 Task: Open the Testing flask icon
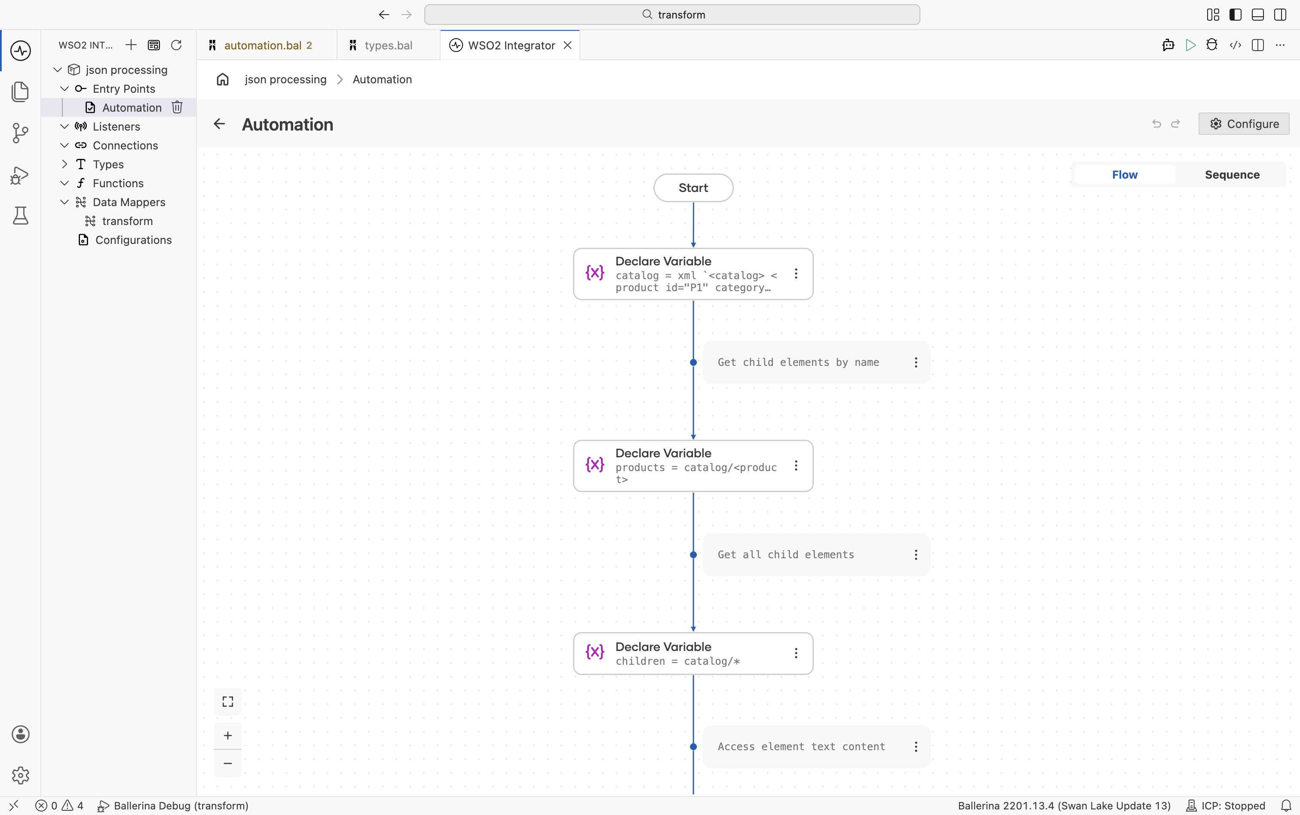tap(21, 216)
